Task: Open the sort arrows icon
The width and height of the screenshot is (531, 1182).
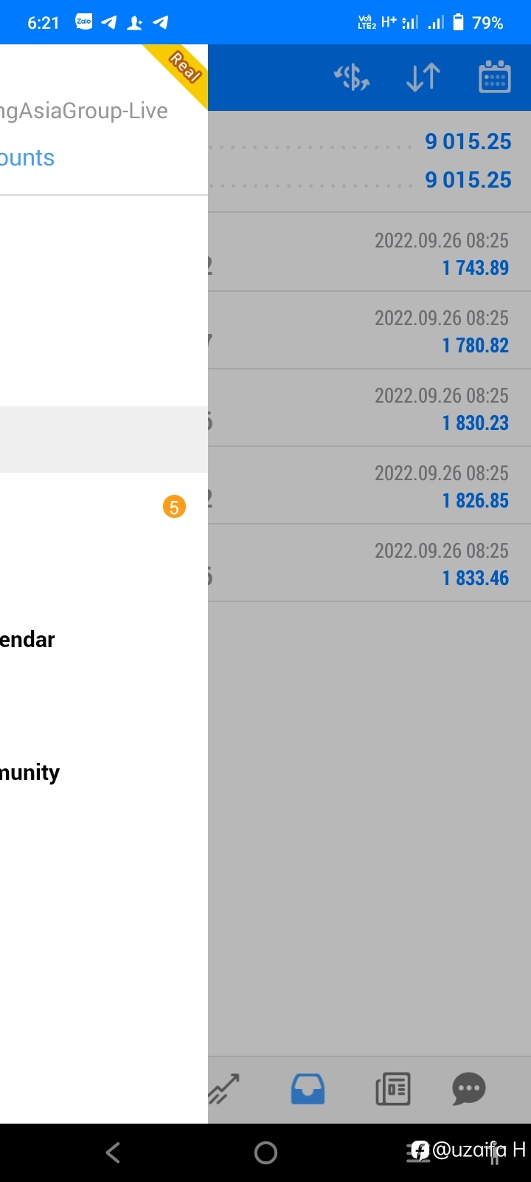Action: [423, 78]
